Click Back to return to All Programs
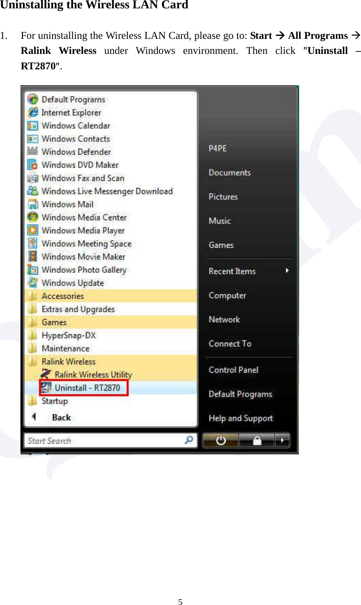Viewport: 361px width, 605px height. click(61, 417)
